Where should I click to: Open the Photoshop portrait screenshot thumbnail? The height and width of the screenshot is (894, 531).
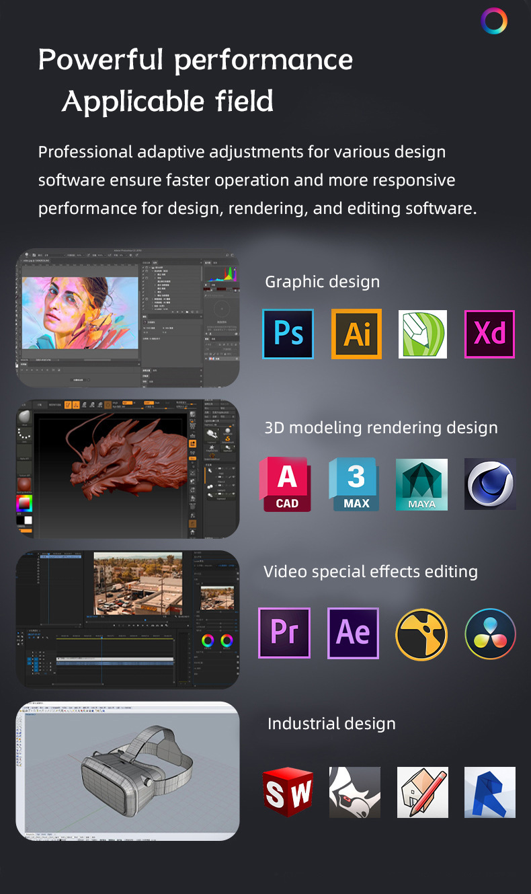coord(128,318)
